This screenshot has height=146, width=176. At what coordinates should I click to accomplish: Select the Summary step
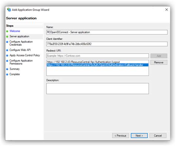pyautogui.click(x=14, y=69)
